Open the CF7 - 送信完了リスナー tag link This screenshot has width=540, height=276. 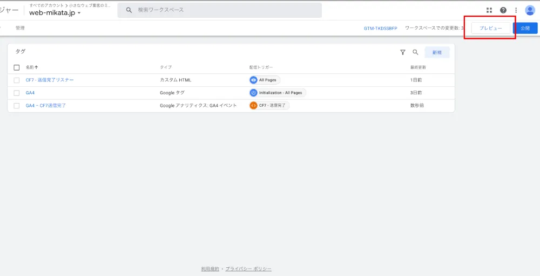[50, 80]
